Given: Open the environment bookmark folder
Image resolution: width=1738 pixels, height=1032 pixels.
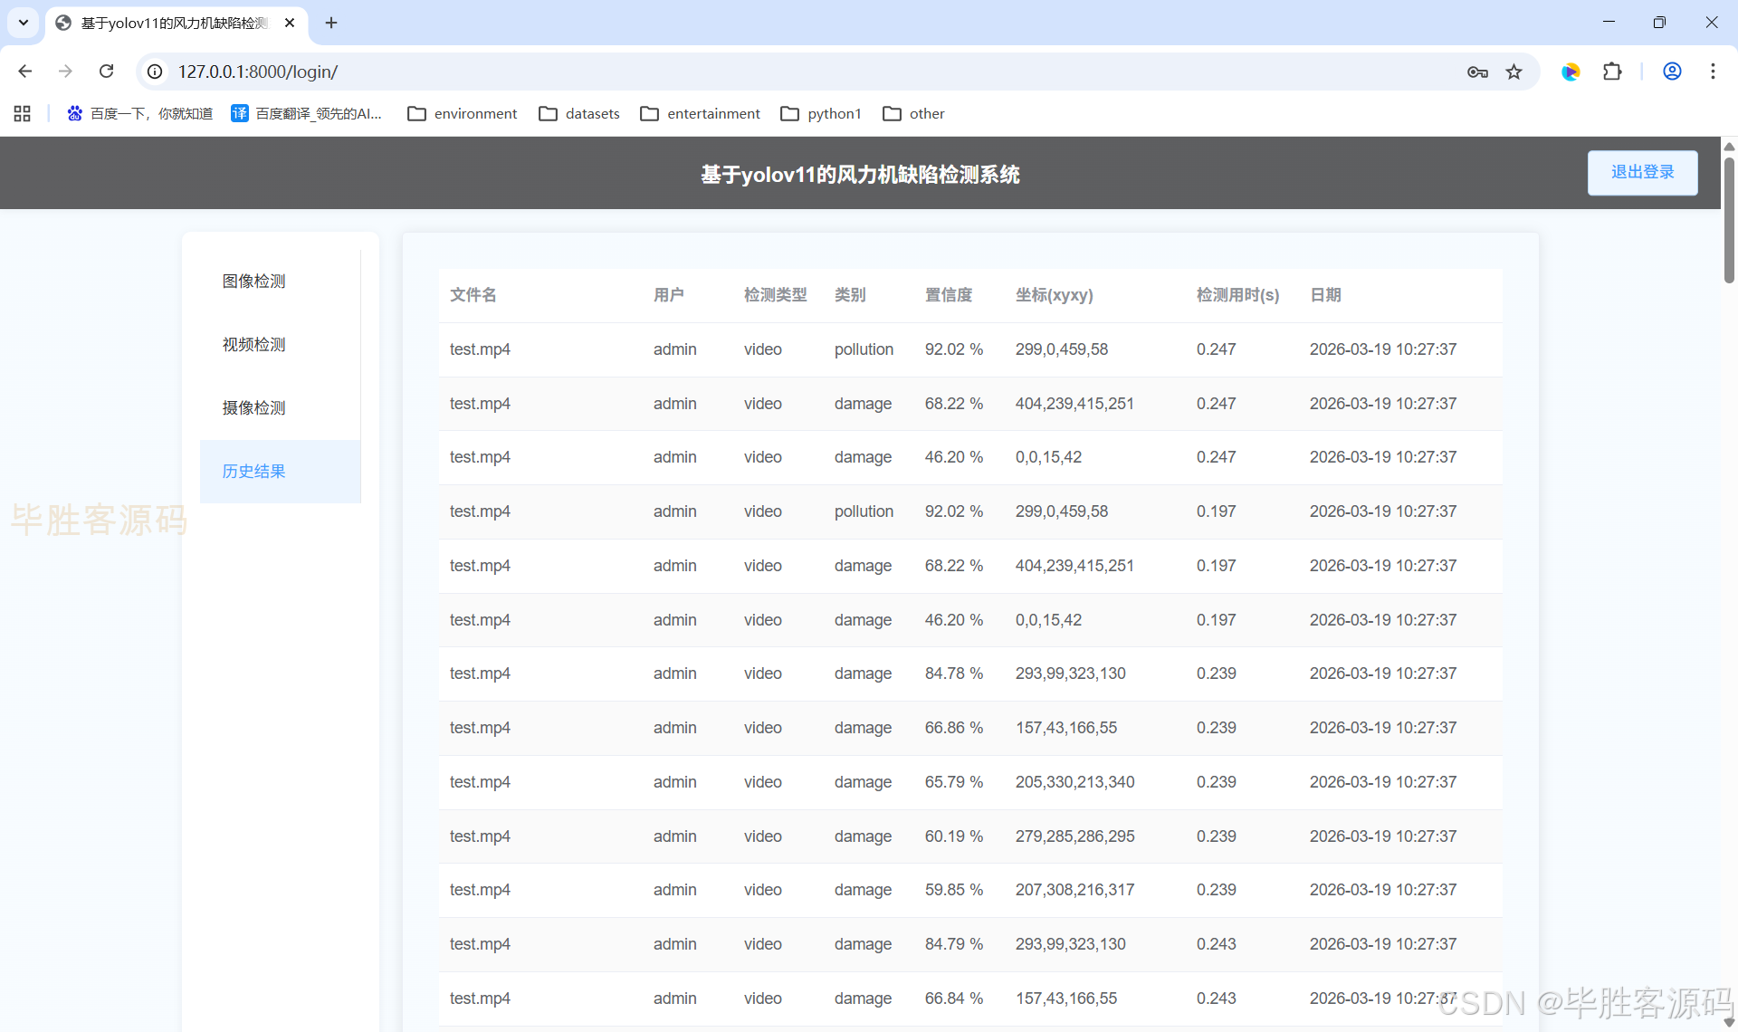Looking at the screenshot, I should (463, 113).
